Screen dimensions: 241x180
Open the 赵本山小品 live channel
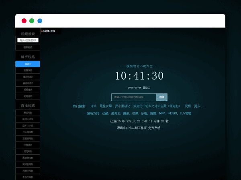pyautogui.click(x=28, y=125)
